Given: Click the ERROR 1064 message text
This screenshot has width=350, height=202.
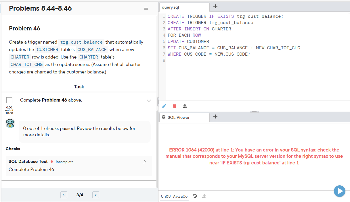Looking at the screenshot, I should point(254,156).
